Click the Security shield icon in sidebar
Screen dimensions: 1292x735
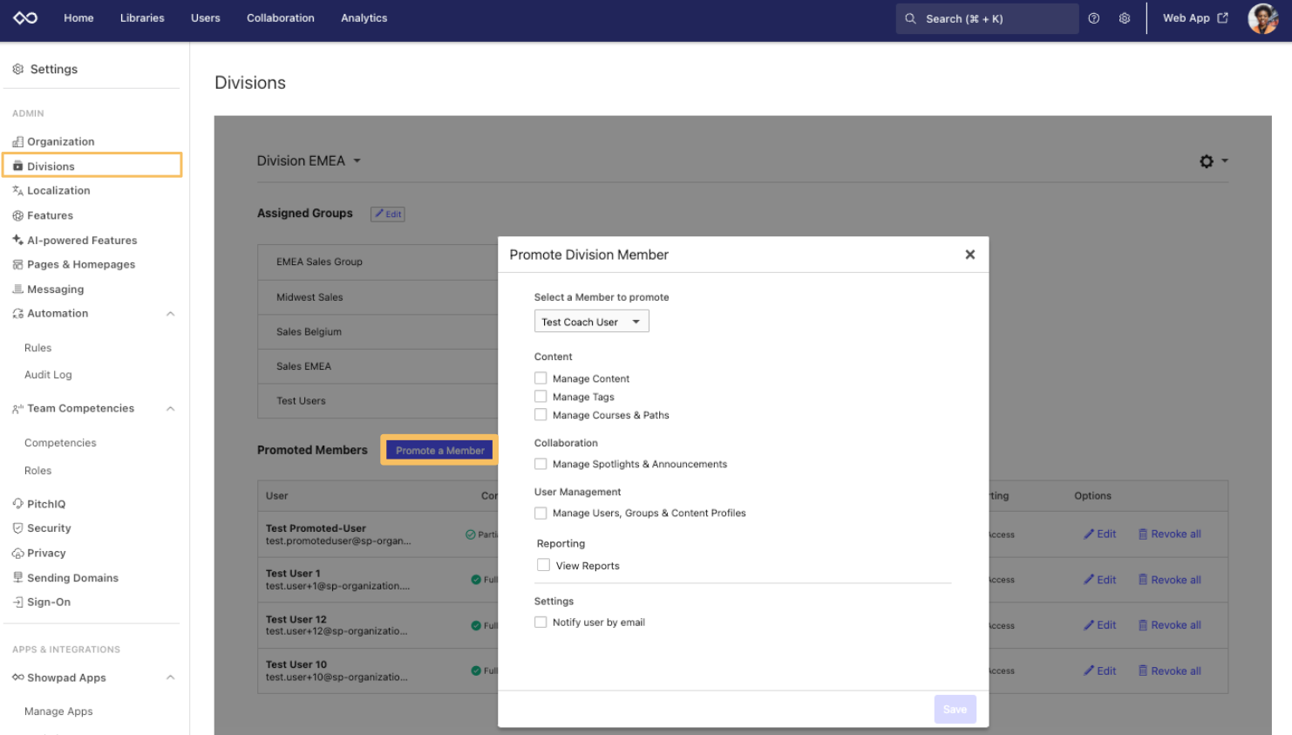[17, 528]
